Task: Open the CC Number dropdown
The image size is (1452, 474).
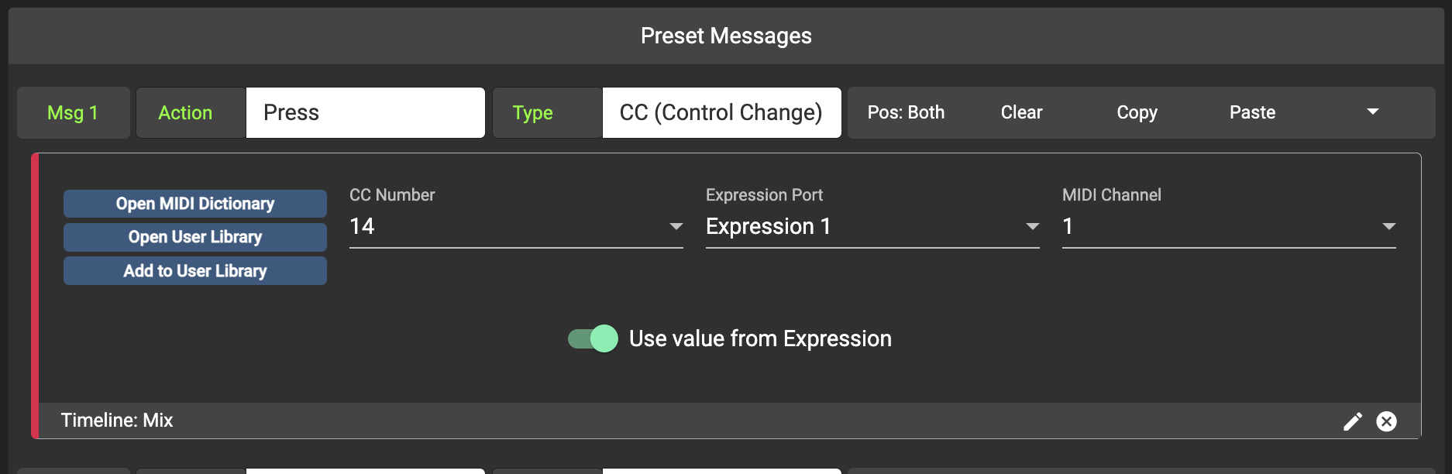Action: pos(515,226)
